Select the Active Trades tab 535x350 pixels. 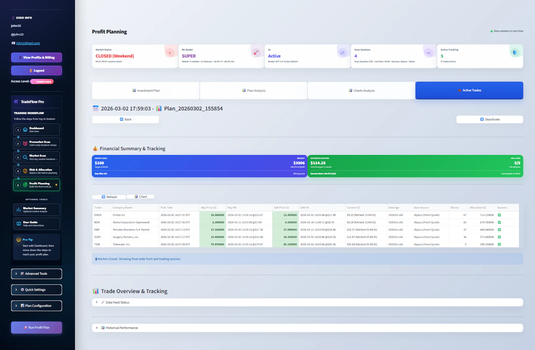[x=469, y=91]
